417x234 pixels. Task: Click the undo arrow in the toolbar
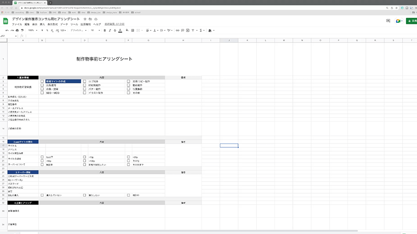[7, 30]
